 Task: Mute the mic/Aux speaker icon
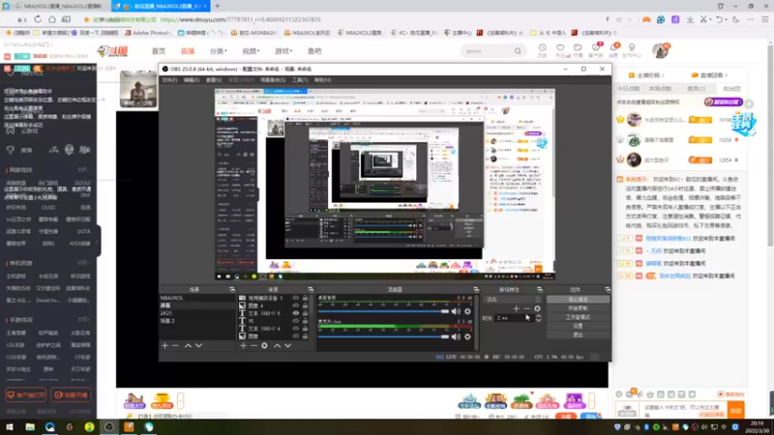pyautogui.click(x=456, y=336)
